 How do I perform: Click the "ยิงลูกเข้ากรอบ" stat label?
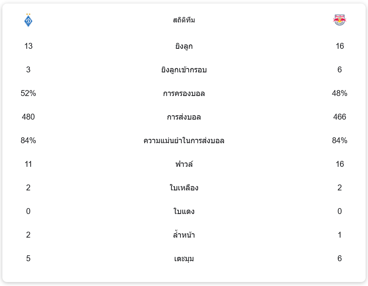coord(184,70)
